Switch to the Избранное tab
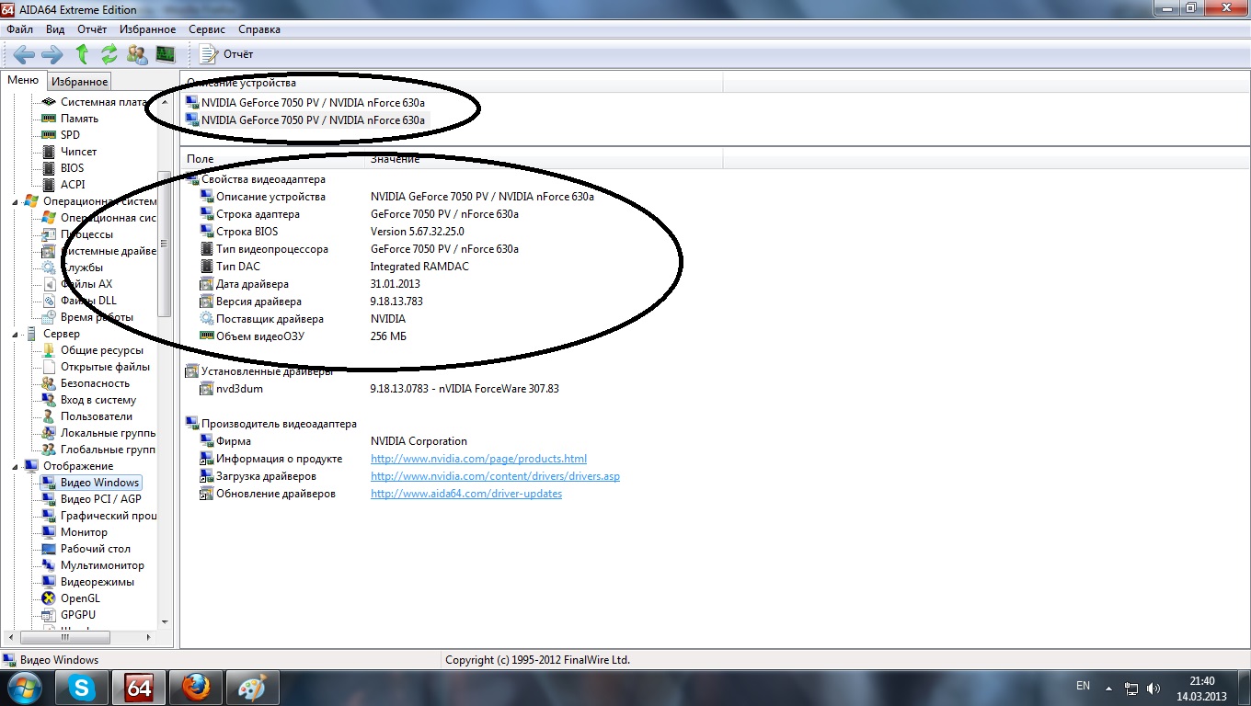The width and height of the screenshot is (1251, 706). (x=79, y=82)
